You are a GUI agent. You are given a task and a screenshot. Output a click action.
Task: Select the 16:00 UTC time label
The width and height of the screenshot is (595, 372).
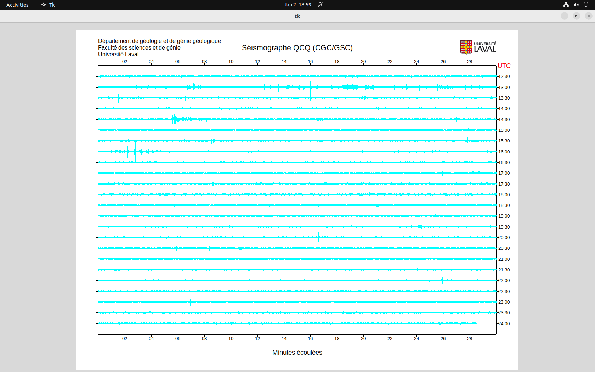504,152
